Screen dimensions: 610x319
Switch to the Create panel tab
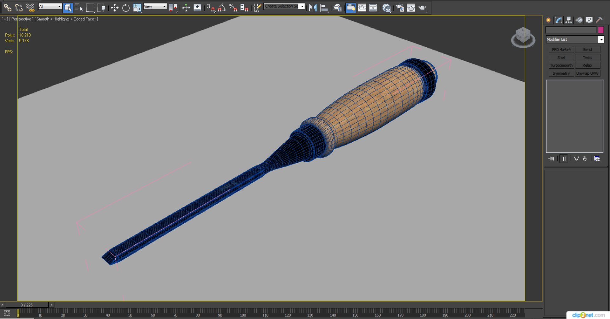click(549, 20)
